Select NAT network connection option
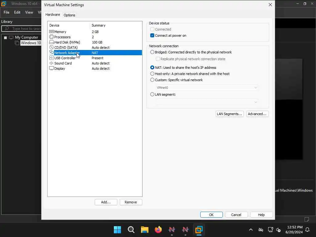 (152, 68)
